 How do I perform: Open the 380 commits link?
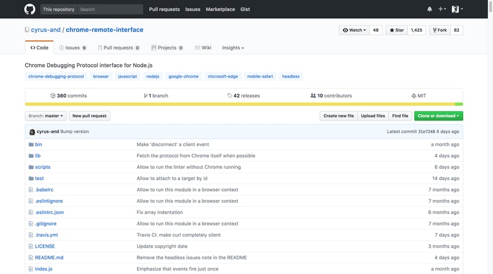tap(69, 96)
